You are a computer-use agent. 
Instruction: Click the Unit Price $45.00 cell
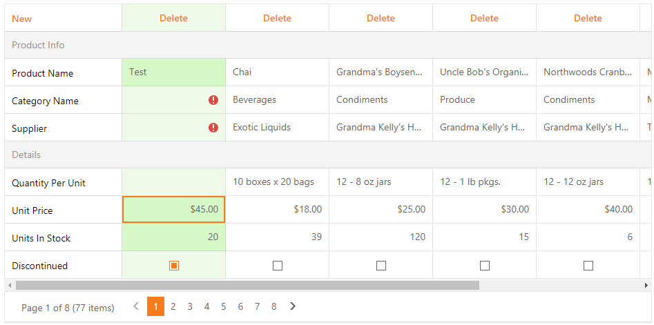click(x=173, y=210)
